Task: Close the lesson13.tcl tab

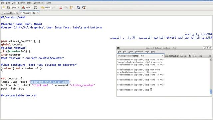Action: [x=17, y=13]
